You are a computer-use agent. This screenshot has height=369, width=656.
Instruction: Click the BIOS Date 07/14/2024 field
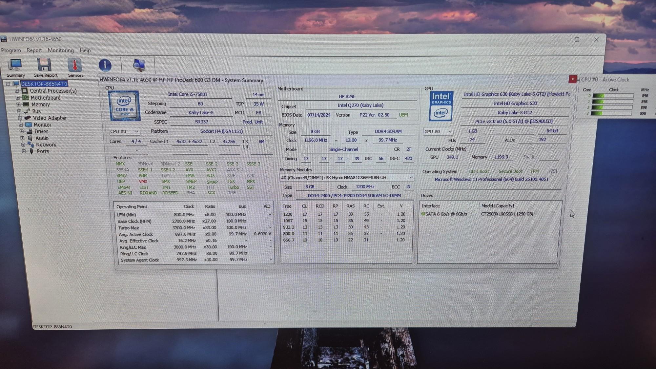319,115
